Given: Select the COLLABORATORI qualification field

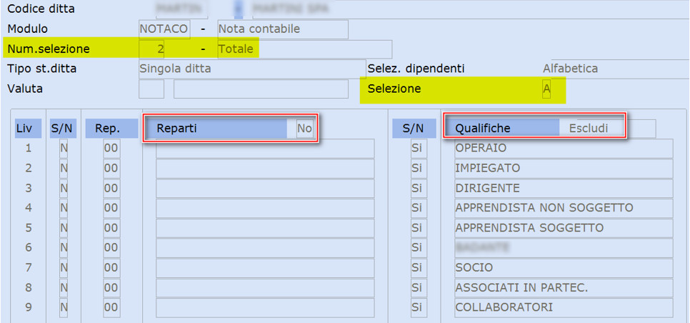Looking at the screenshot, I should pos(564,307).
